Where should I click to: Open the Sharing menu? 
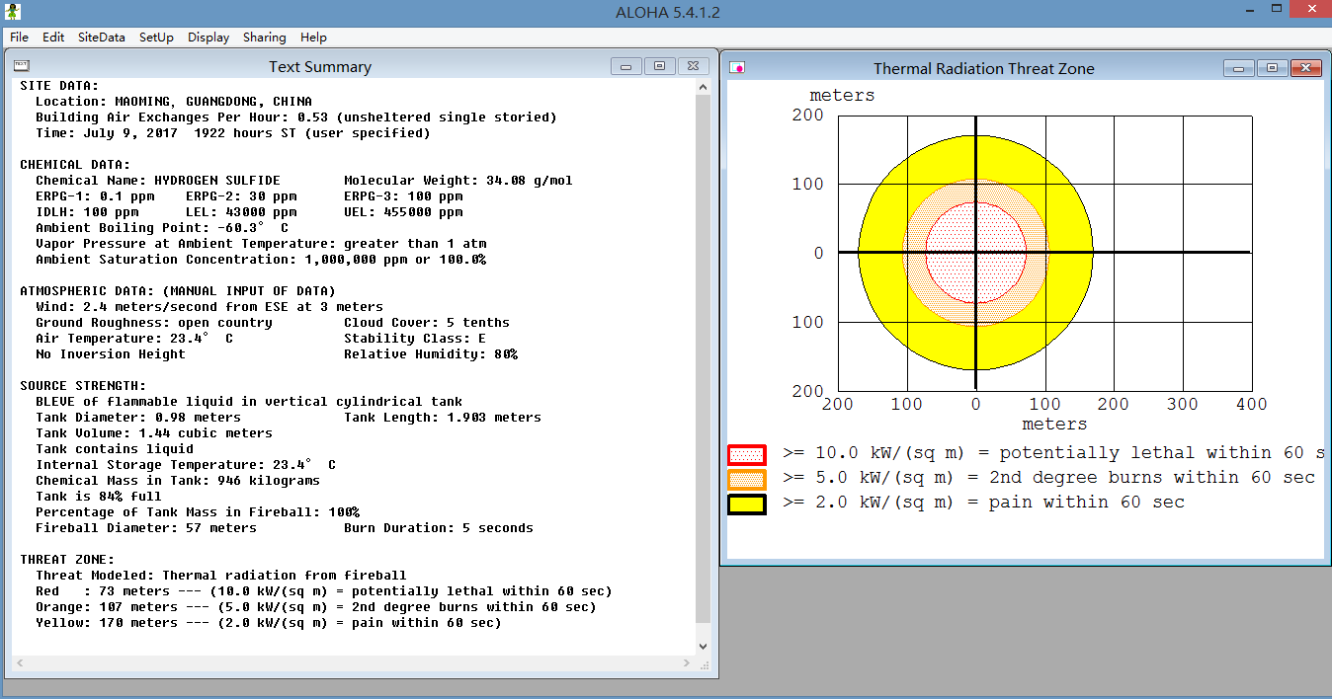[264, 37]
